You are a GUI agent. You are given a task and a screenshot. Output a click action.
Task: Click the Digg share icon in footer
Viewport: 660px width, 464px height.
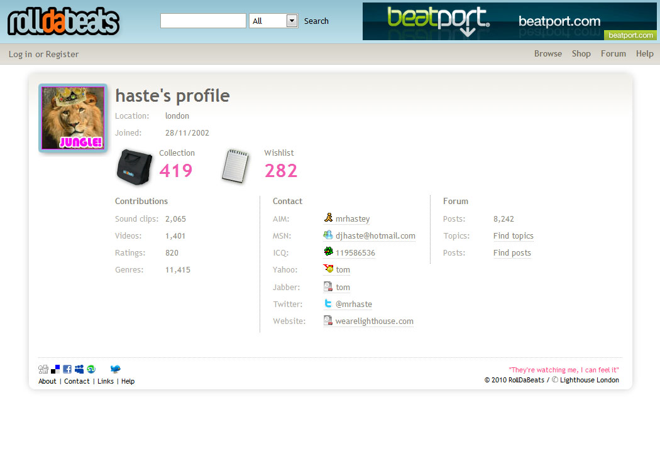pos(43,369)
